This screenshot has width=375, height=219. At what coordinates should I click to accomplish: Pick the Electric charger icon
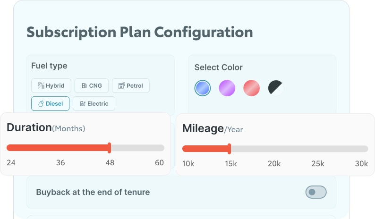pyautogui.click(x=83, y=104)
